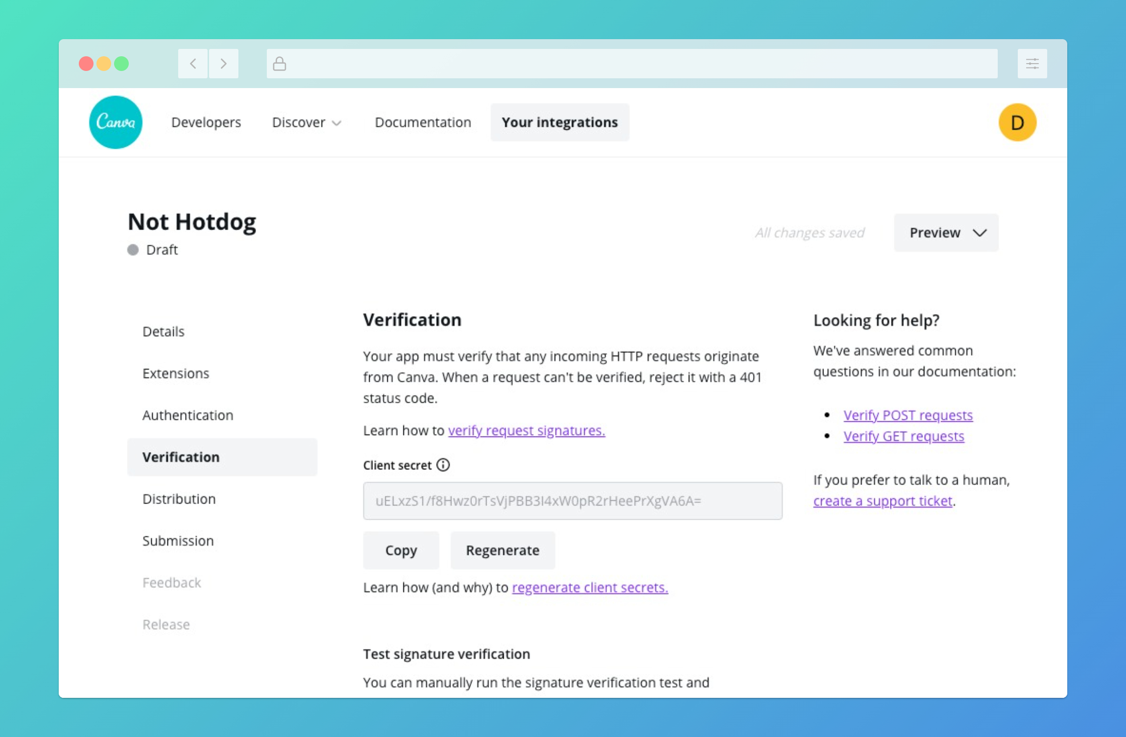Screen dimensions: 1126x737
Task: Click the red close window button
Action: click(x=86, y=64)
